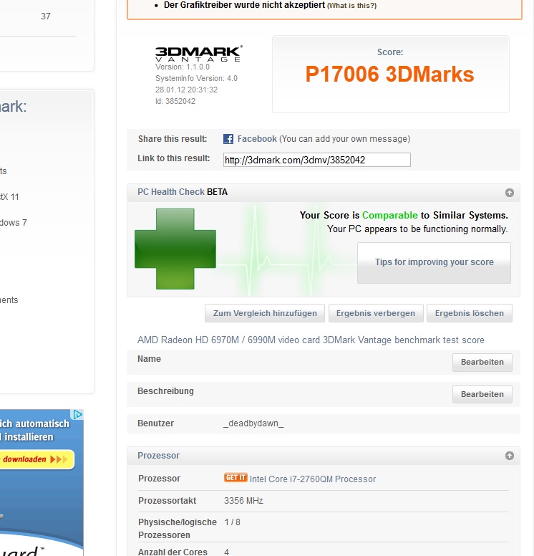Collapse the Prozessor section

pos(509,456)
